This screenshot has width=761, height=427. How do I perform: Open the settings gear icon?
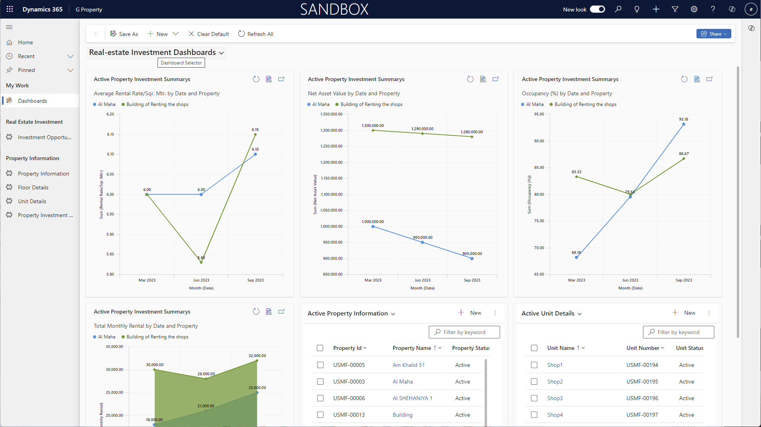tap(694, 9)
